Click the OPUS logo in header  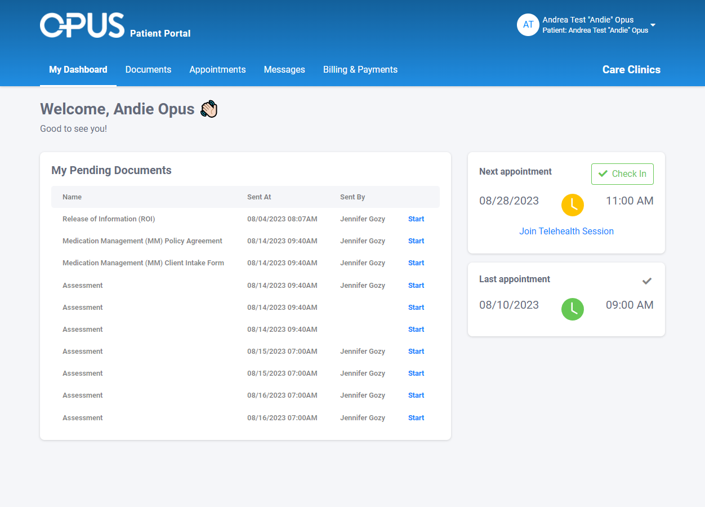(x=82, y=25)
